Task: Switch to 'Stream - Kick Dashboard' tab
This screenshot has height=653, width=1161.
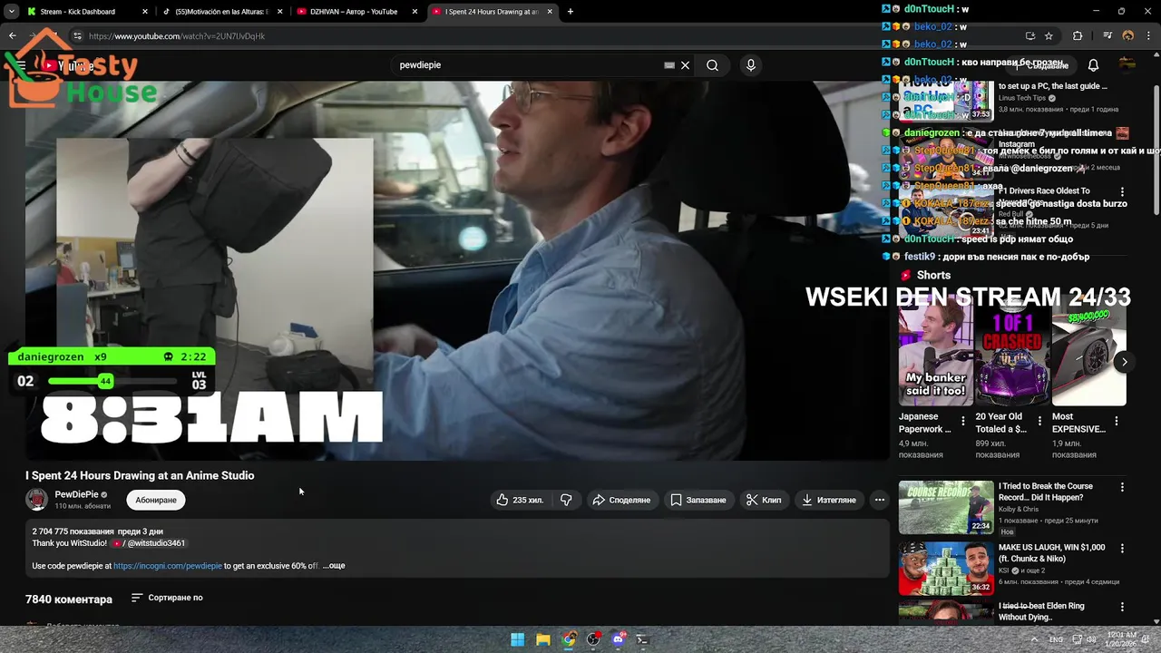Action: click(78, 12)
